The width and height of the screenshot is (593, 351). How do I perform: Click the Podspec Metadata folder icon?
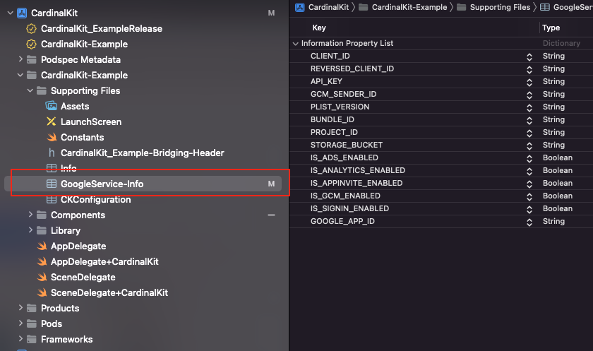click(x=31, y=59)
